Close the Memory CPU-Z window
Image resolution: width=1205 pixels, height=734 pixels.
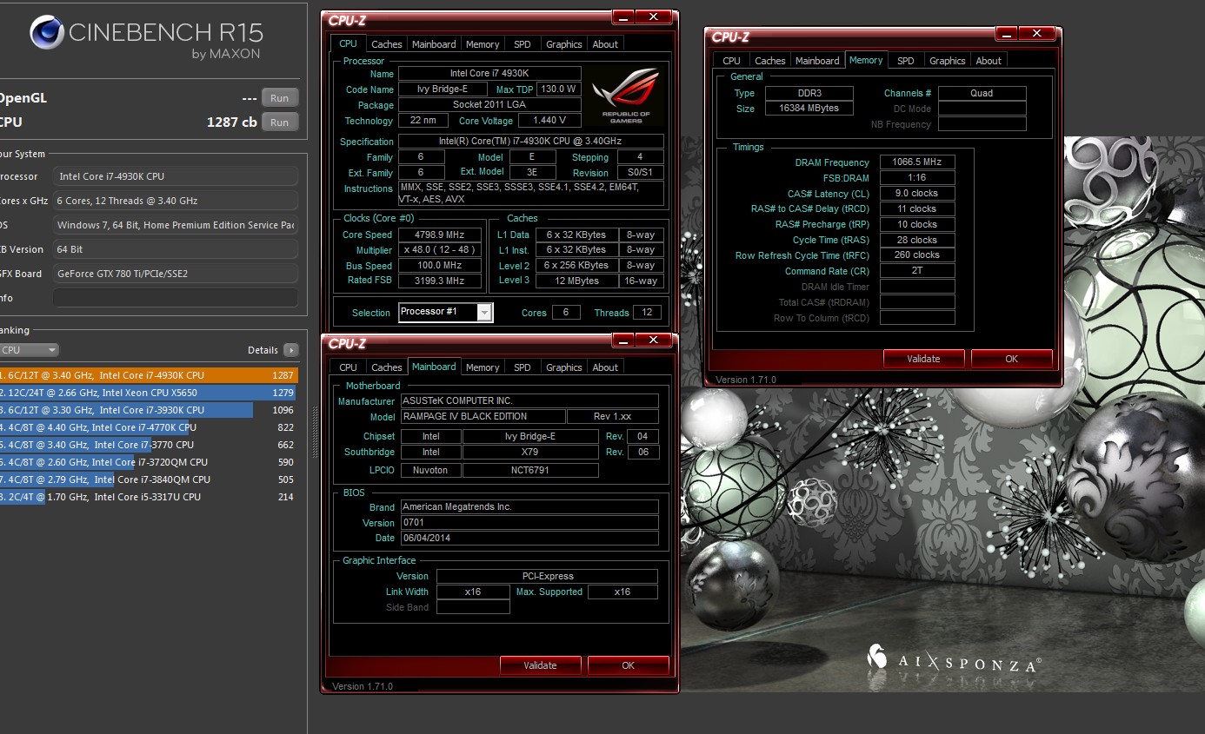click(1035, 33)
